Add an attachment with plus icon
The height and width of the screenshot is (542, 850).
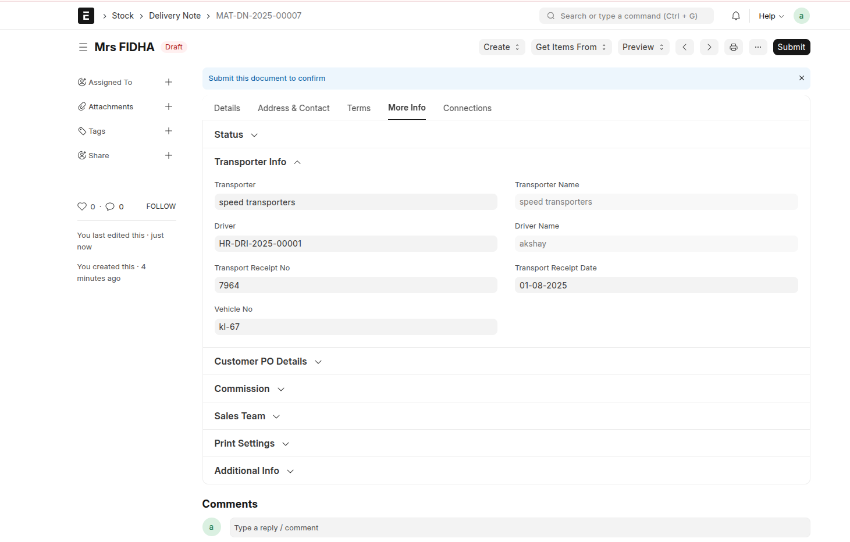[168, 106]
